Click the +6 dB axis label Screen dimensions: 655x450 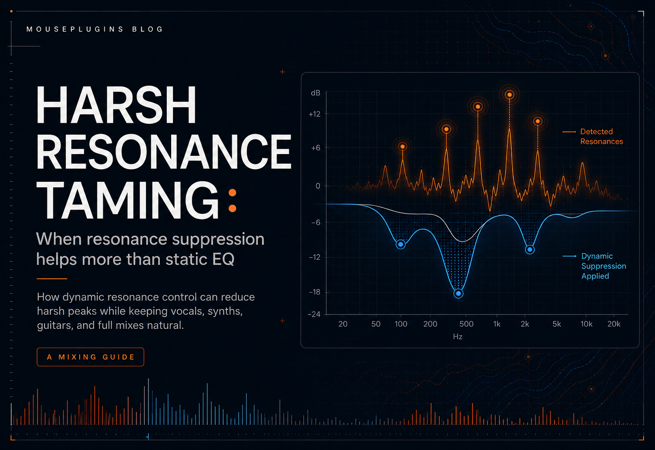coord(315,148)
